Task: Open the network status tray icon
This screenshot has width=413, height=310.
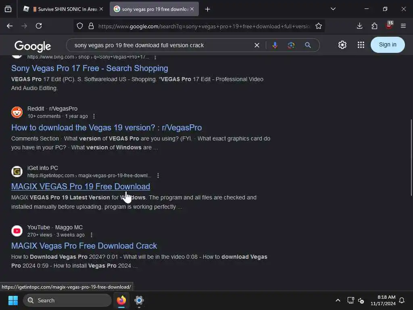Action: click(x=350, y=300)
